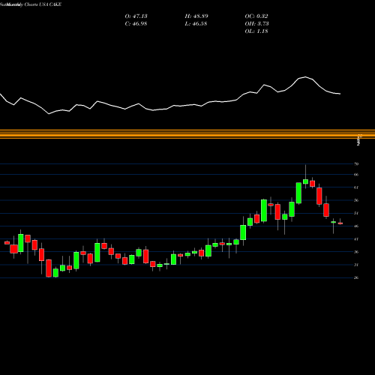Select the open value 'O: 47.13'
The height and width of the screenshot is (375, 375).
coord(136,16)
